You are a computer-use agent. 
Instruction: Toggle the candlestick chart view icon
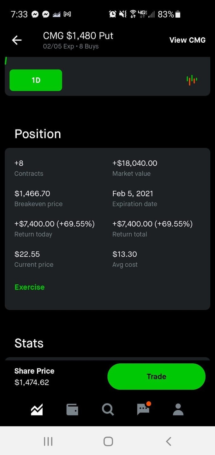pos(192,80)
